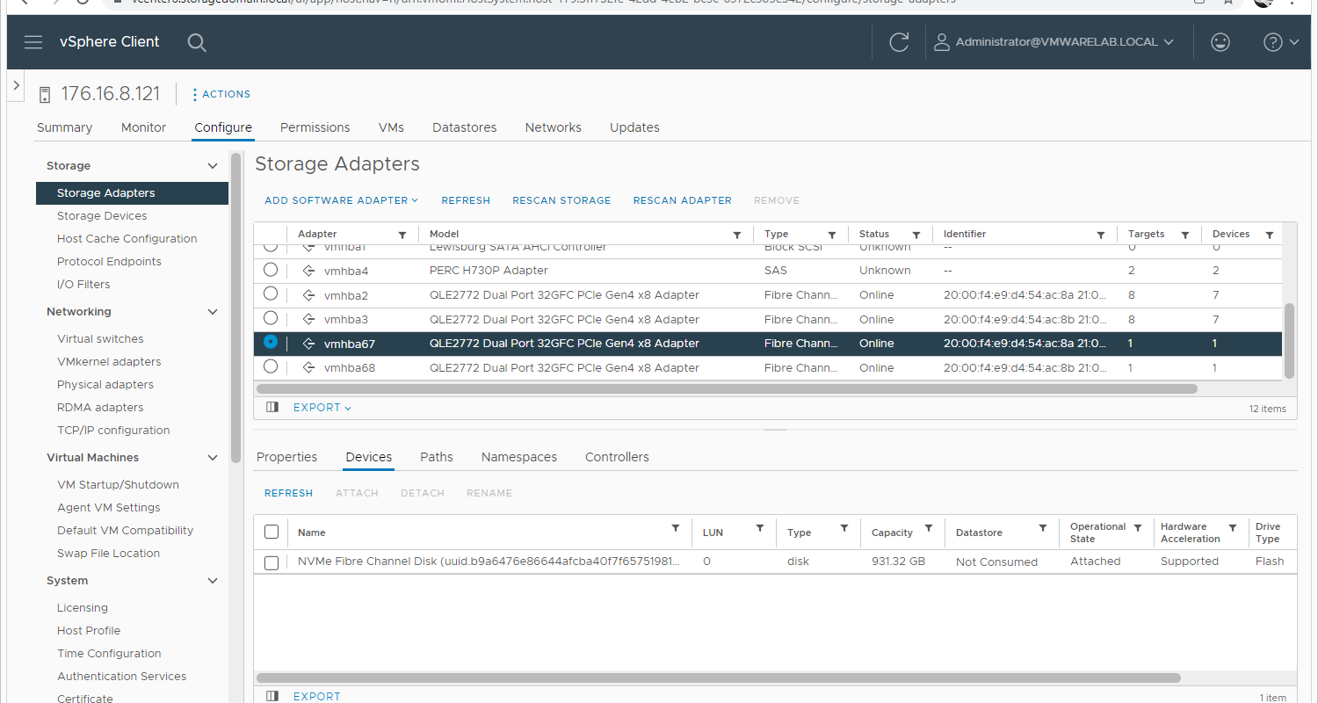
Task: Filter the Adapter column
Action: [402, 235]
